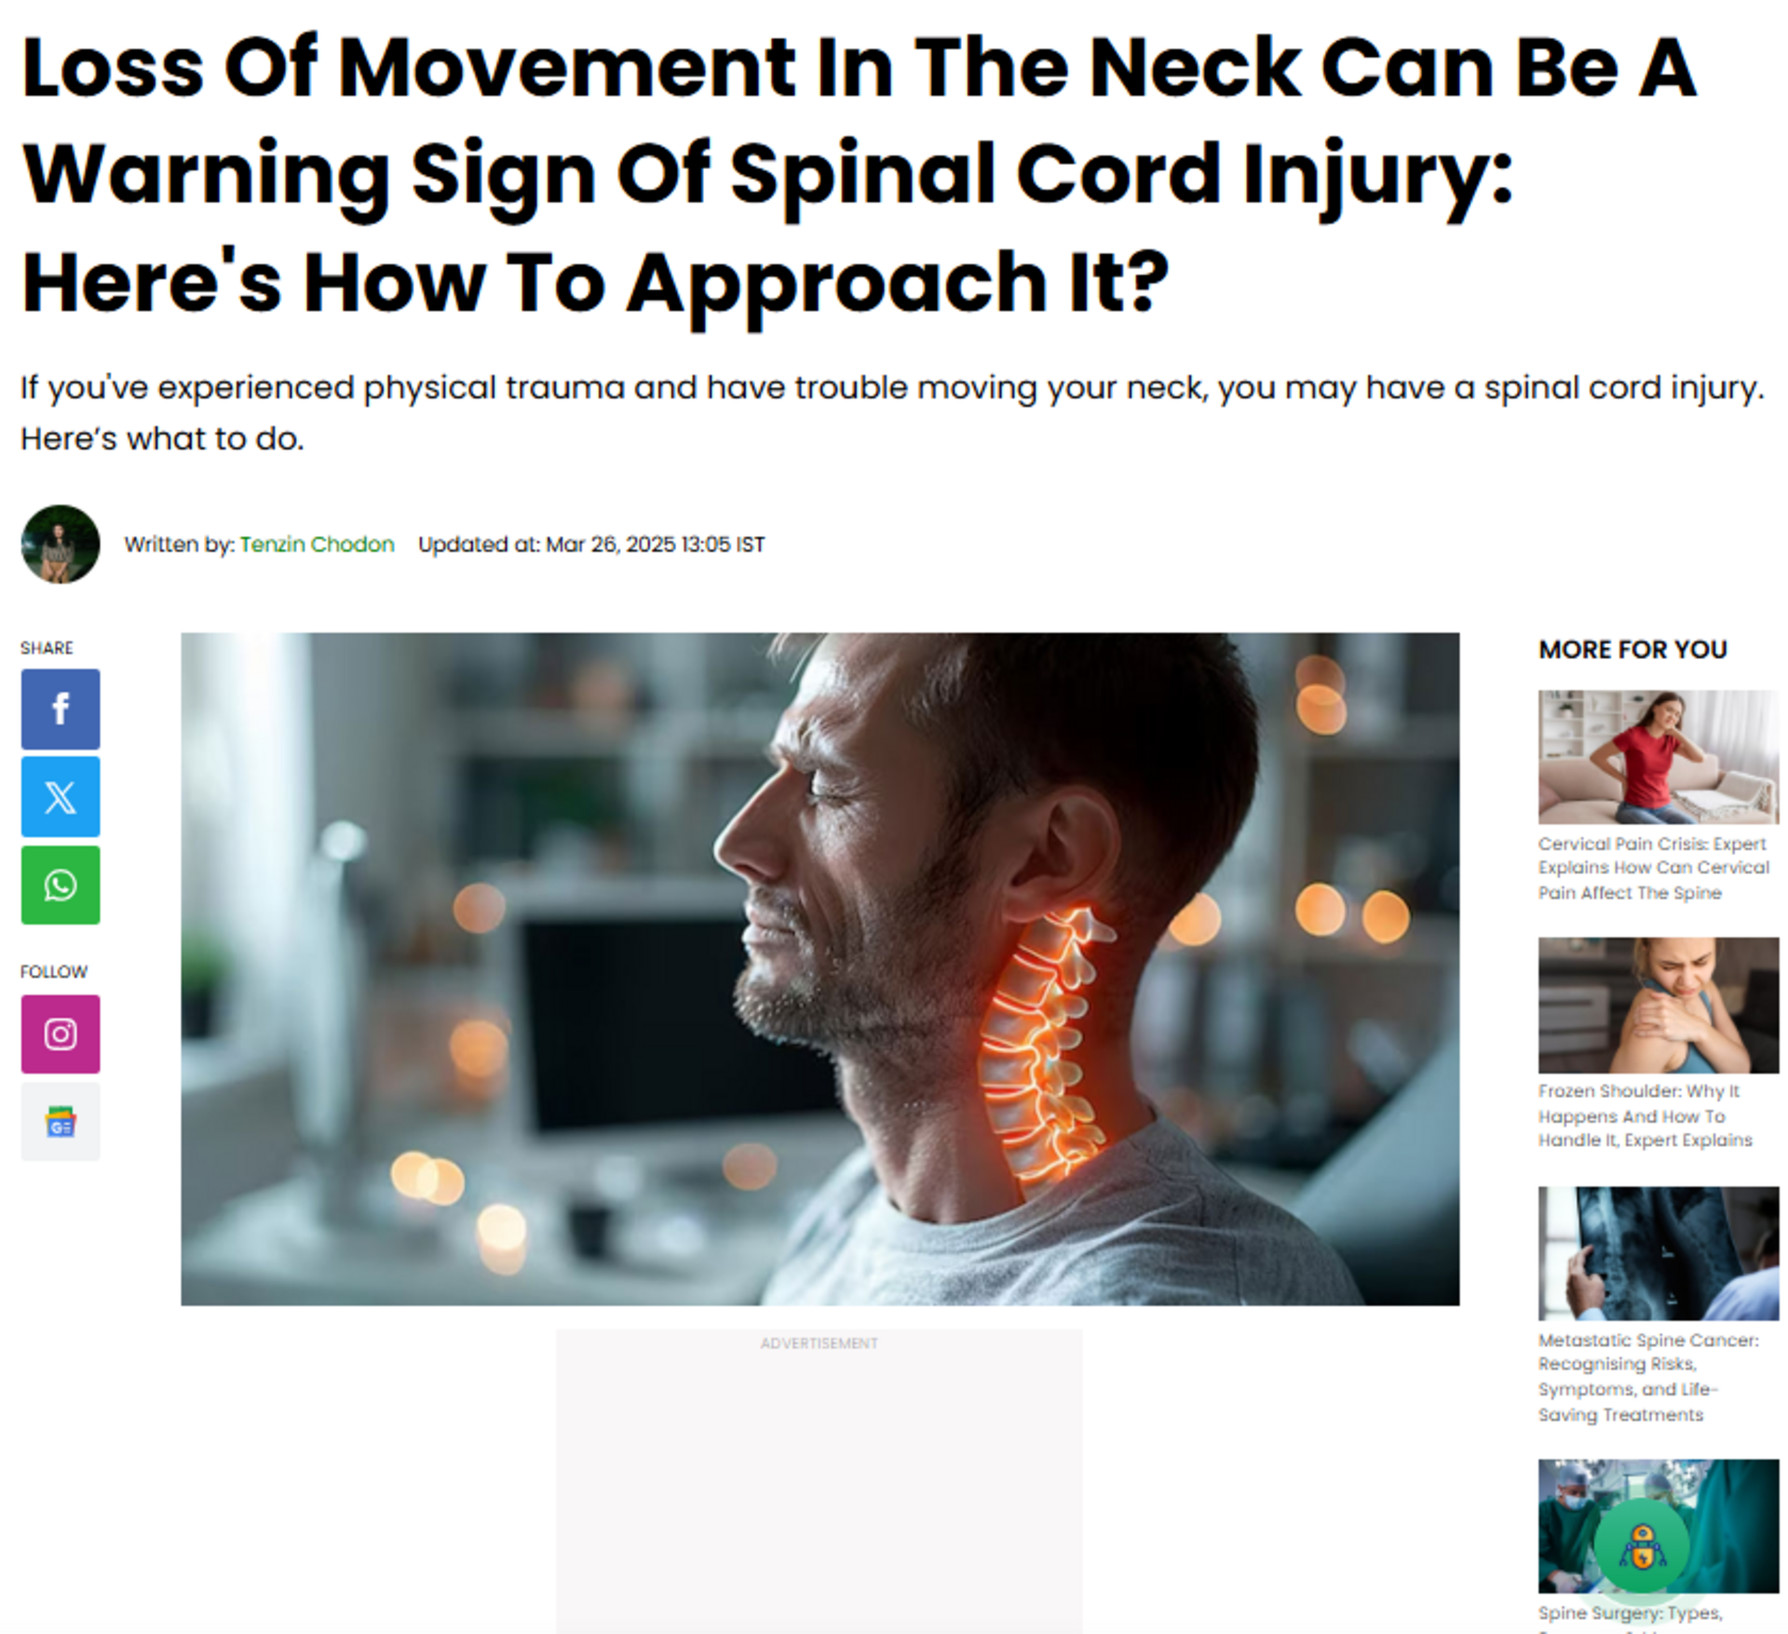Viewport: 1788px width, 1634px height.
Task: Open Cervical Pain Crisis article link
Action: [x=1654, y=868]
